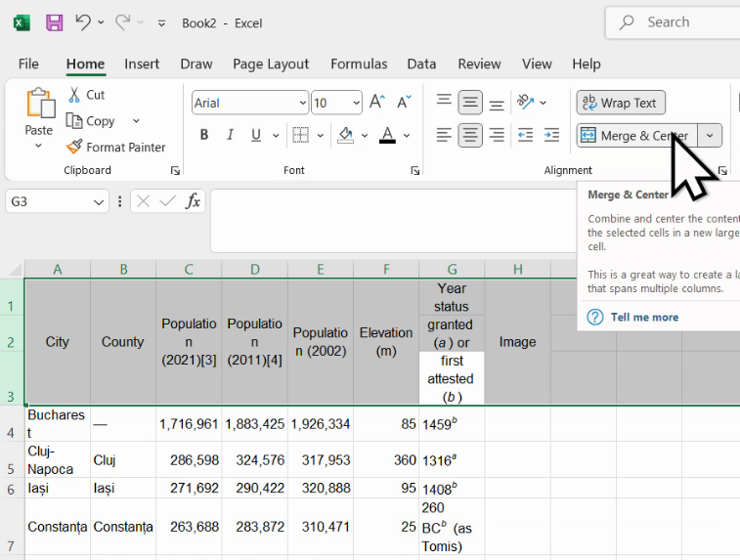Click the Orientation text angle icon

[x=526, y=102]
